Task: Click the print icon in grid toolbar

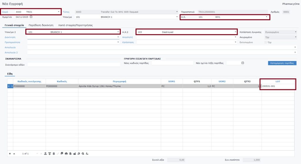Action: tap(66, 153)
